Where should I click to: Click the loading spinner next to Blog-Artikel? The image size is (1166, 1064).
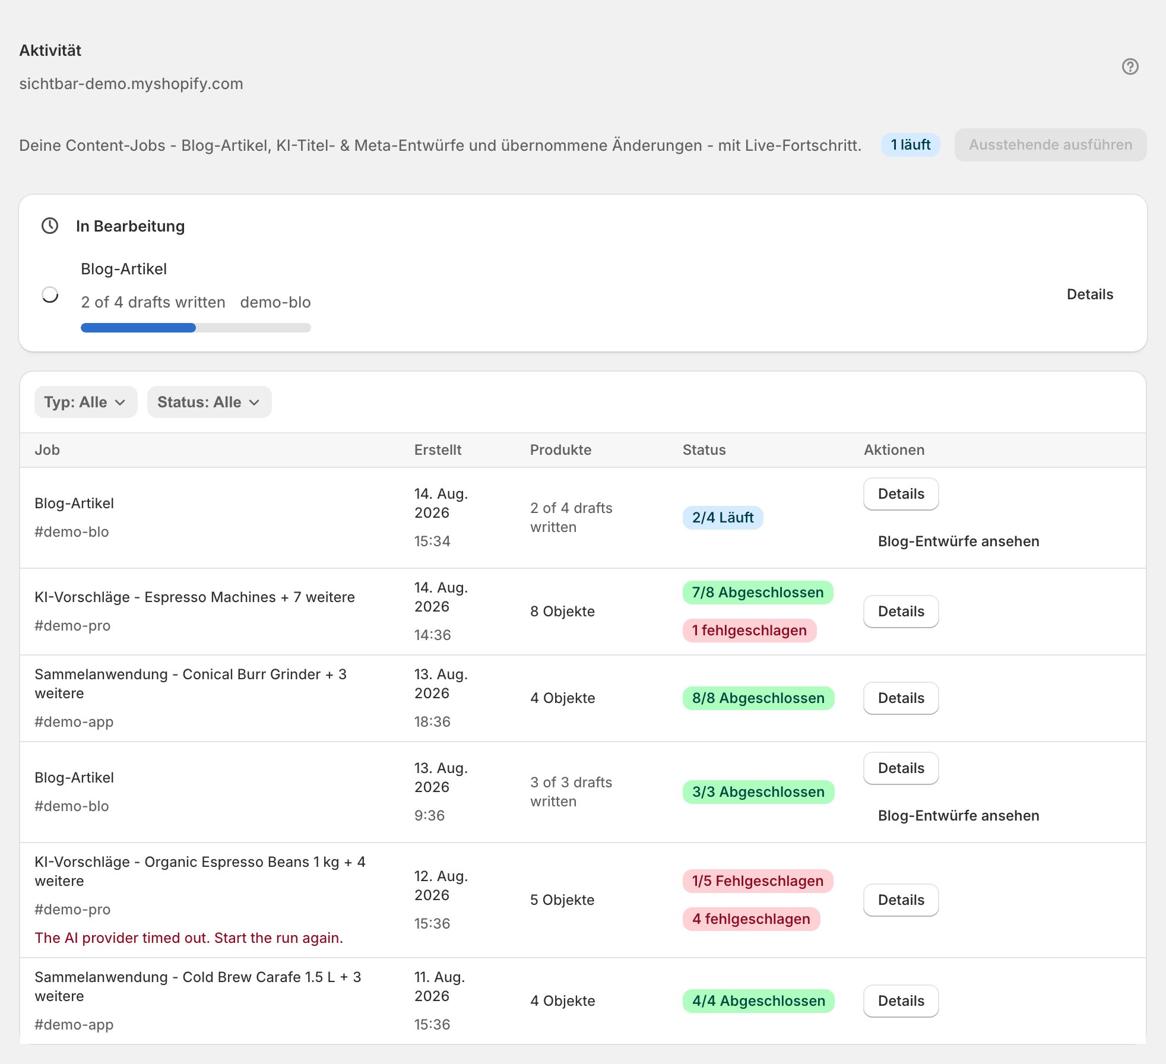(x=50, y=294)
